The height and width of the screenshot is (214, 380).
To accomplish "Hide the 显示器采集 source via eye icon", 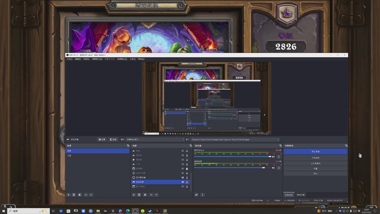I will click(x=183, y=177).
